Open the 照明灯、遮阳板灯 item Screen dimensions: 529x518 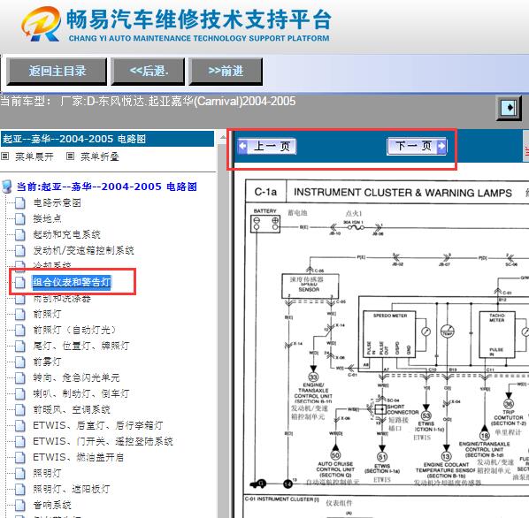[72, 489]
